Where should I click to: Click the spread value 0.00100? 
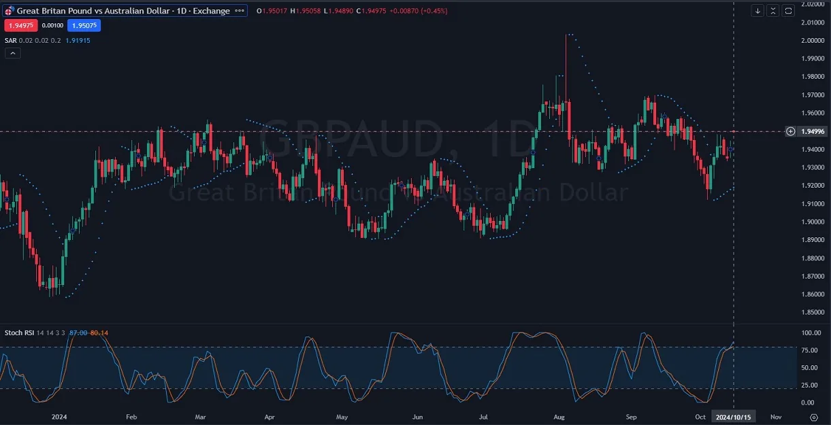[52, 25]
